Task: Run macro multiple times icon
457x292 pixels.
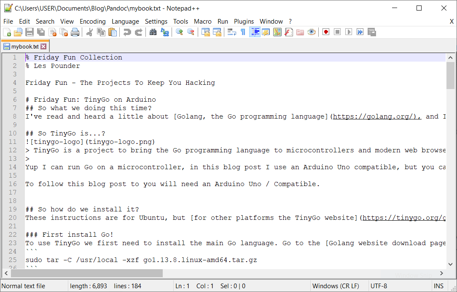Action: click(x=360, y=32)
